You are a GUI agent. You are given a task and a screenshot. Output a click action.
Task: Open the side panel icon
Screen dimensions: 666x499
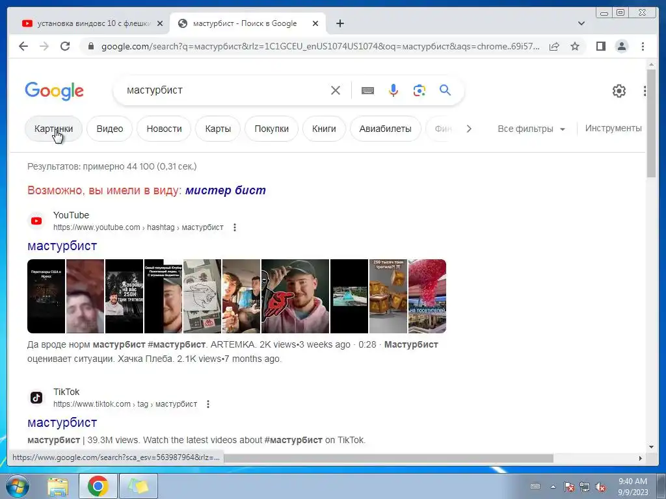click(x=600, y=46)
